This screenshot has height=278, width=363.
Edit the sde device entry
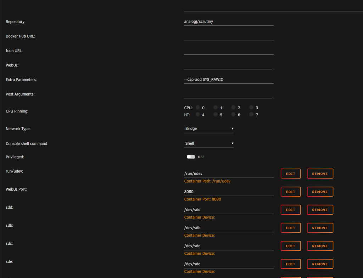click(x=291, y=264)
